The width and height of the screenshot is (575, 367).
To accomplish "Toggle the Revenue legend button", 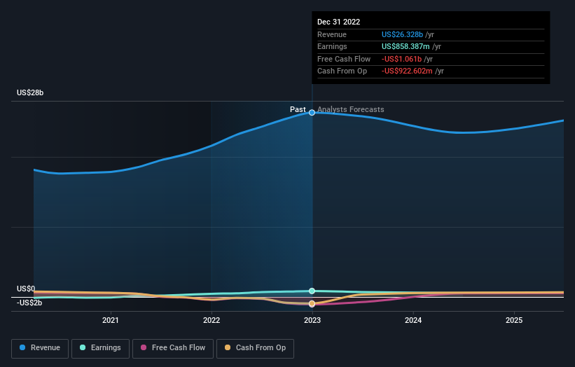I will pos(40,348).
